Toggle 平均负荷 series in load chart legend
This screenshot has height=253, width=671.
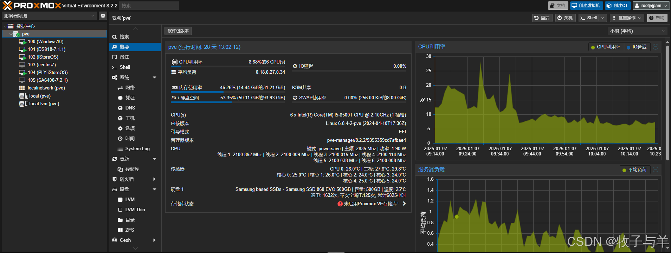tap(634, 170)
